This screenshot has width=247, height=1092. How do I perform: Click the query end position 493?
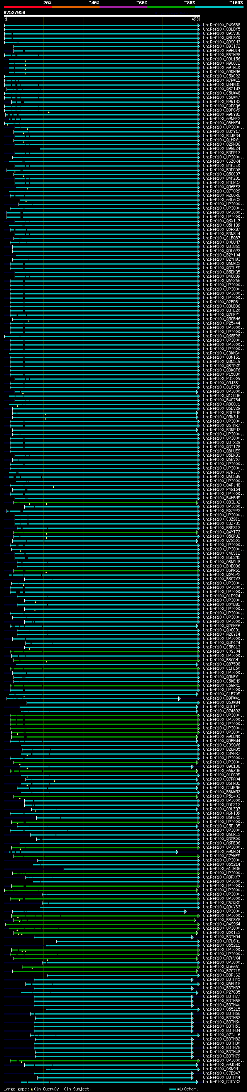tap(195, 19)
